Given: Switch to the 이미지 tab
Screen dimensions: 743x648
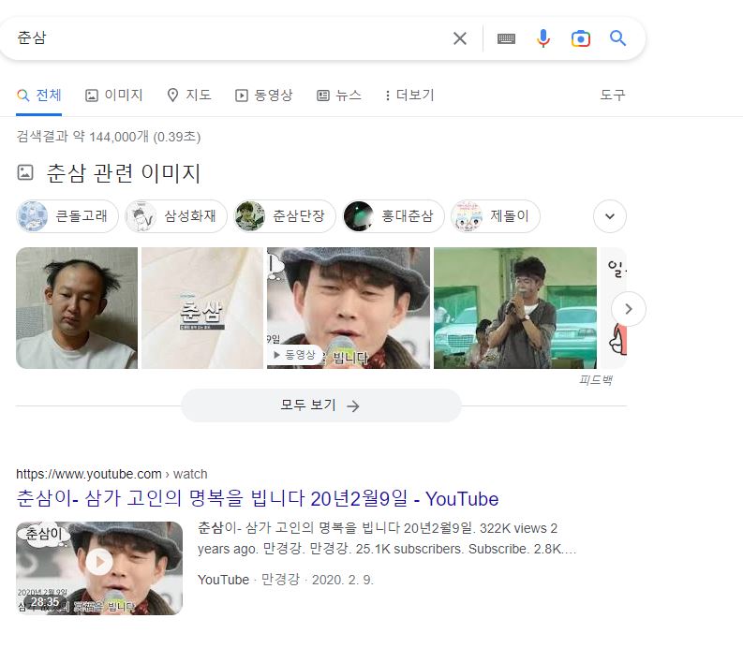Looking at the screenshot, I should (x=113, y=96).
